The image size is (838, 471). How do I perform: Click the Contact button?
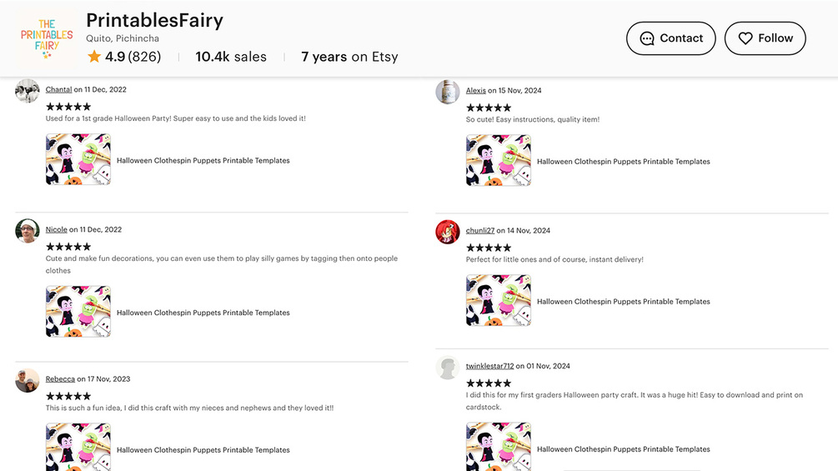tap(670, 38)
